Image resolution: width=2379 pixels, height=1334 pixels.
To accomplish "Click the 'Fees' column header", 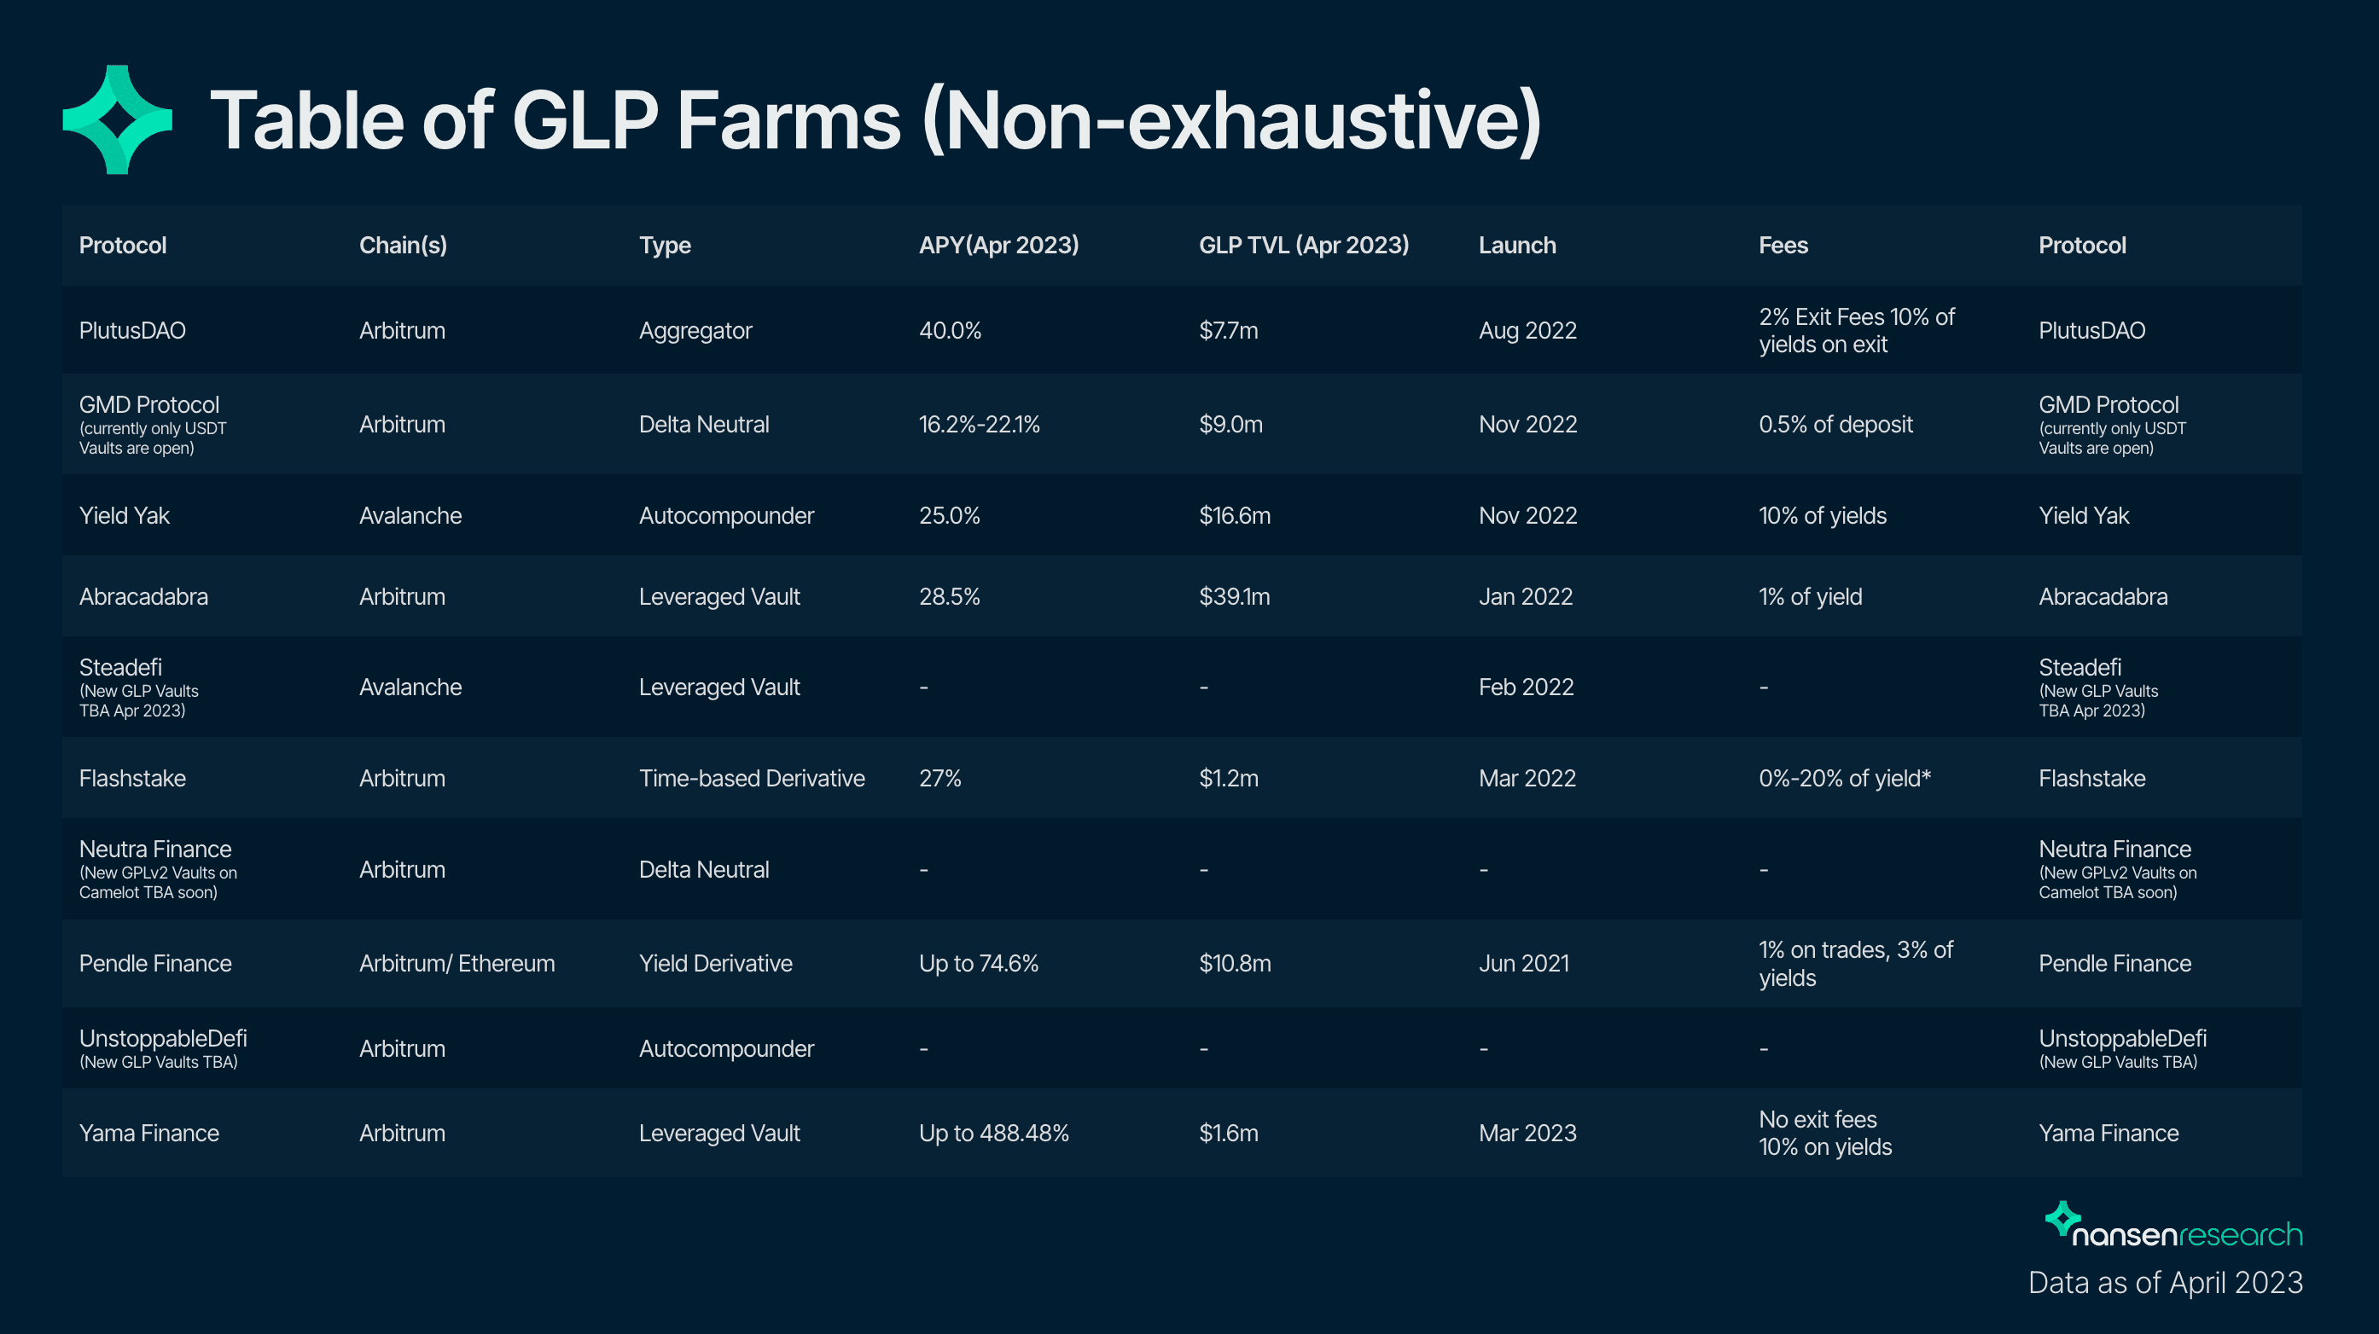I will click(1783, 246).
